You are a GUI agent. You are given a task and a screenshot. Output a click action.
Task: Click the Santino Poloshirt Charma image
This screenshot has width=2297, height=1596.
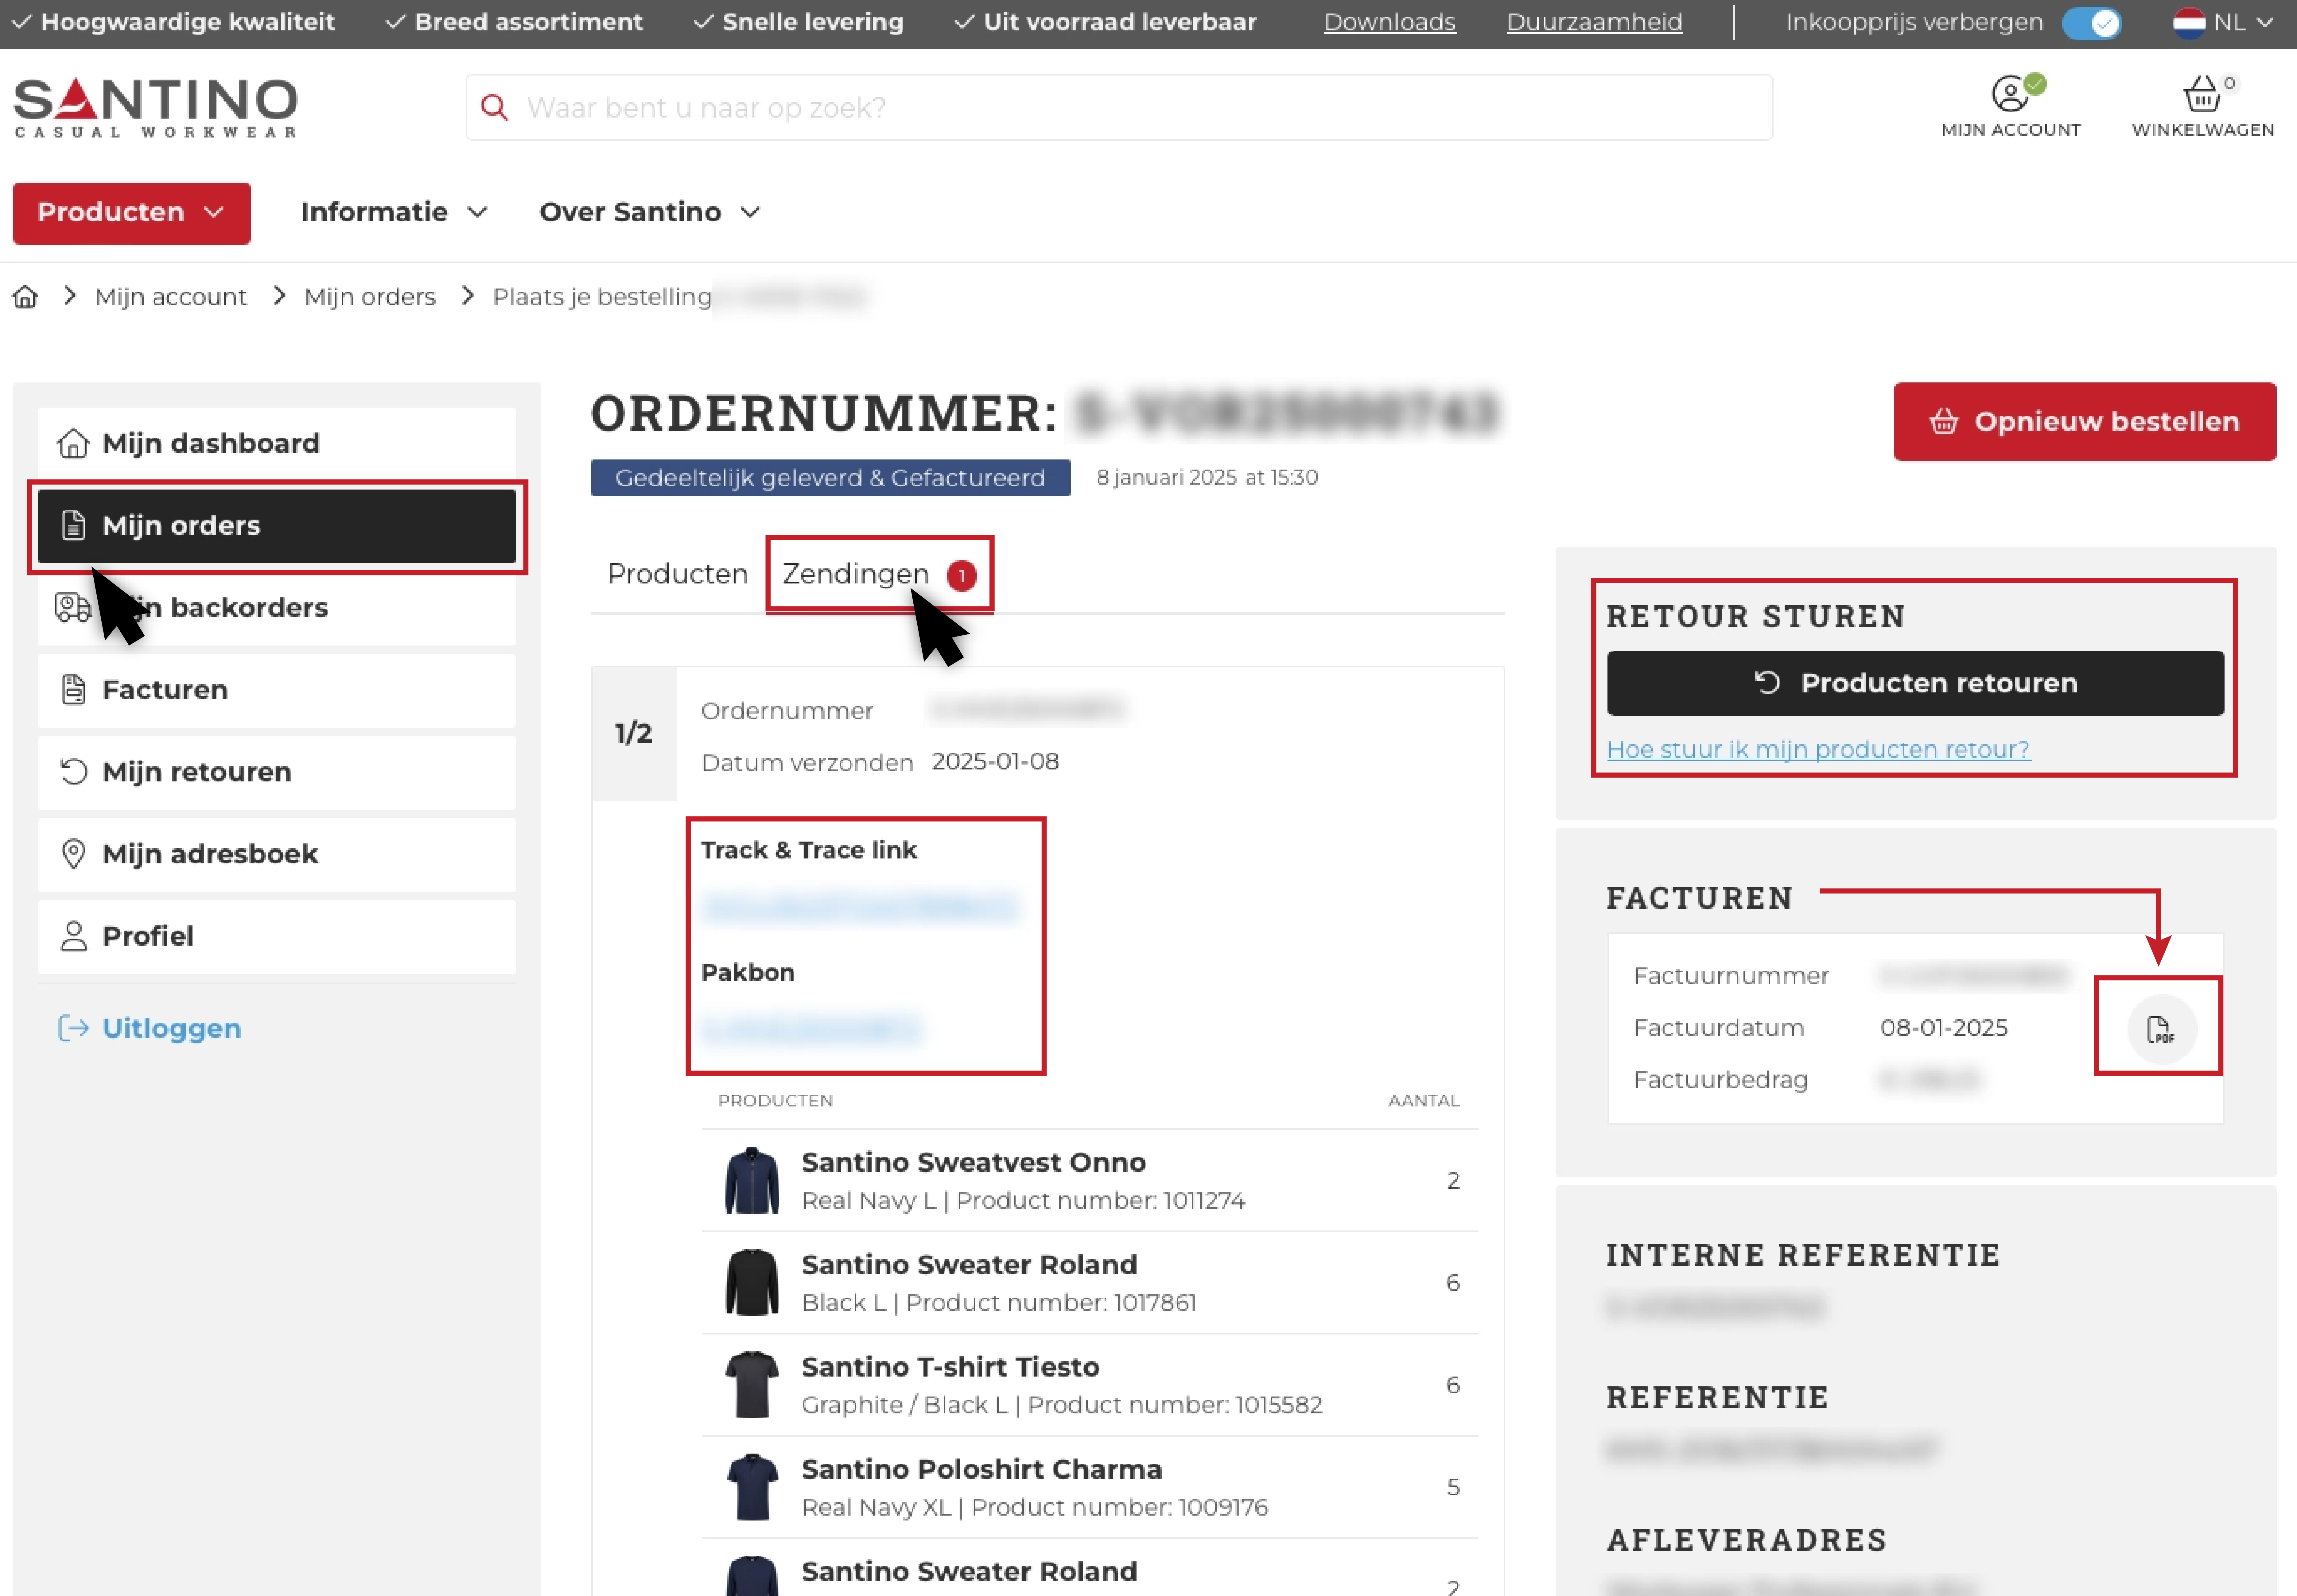pyautogui.click(x=752, y=1487)
